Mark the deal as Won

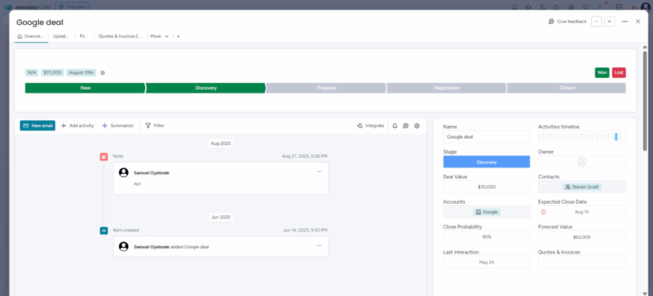(602, 73)
